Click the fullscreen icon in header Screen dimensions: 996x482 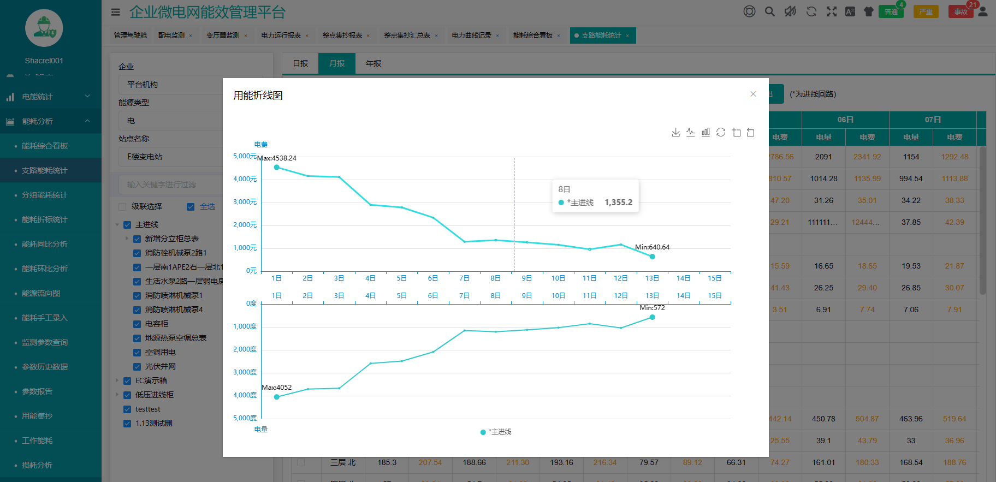[x=831, y=11]
